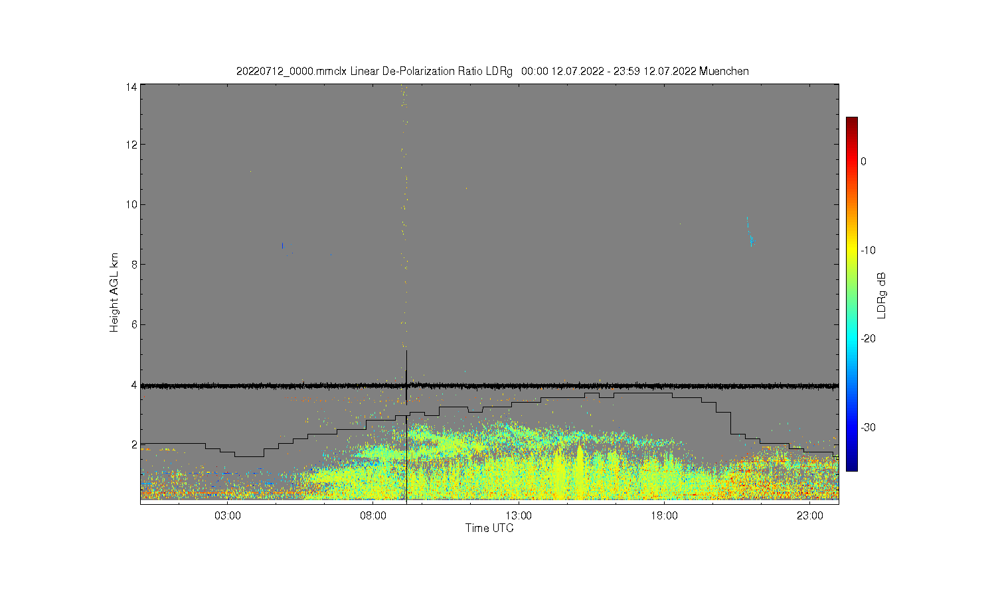The height and width of the screenshot is (597, 996).
Task: Click the 18:00 time tick label
Action: pyautogui.click(x=664, y=515)
